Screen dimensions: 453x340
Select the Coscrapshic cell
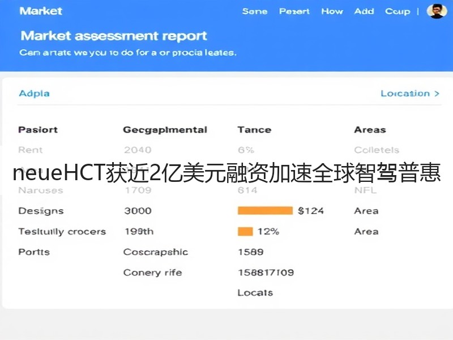[x=155, y=252]
